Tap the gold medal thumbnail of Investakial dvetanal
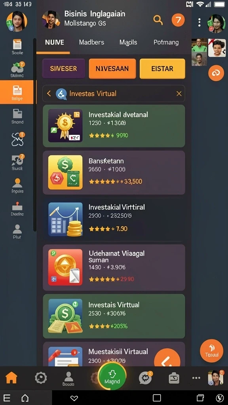Screen dimensions: 228x405 65,125
